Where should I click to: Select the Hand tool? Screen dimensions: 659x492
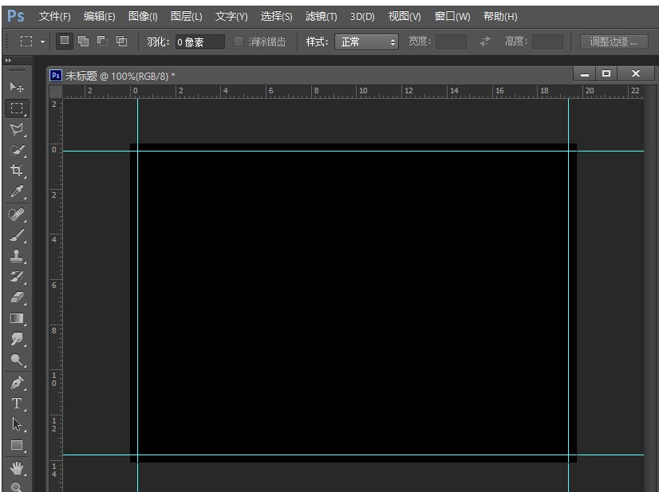click(17, 467)
